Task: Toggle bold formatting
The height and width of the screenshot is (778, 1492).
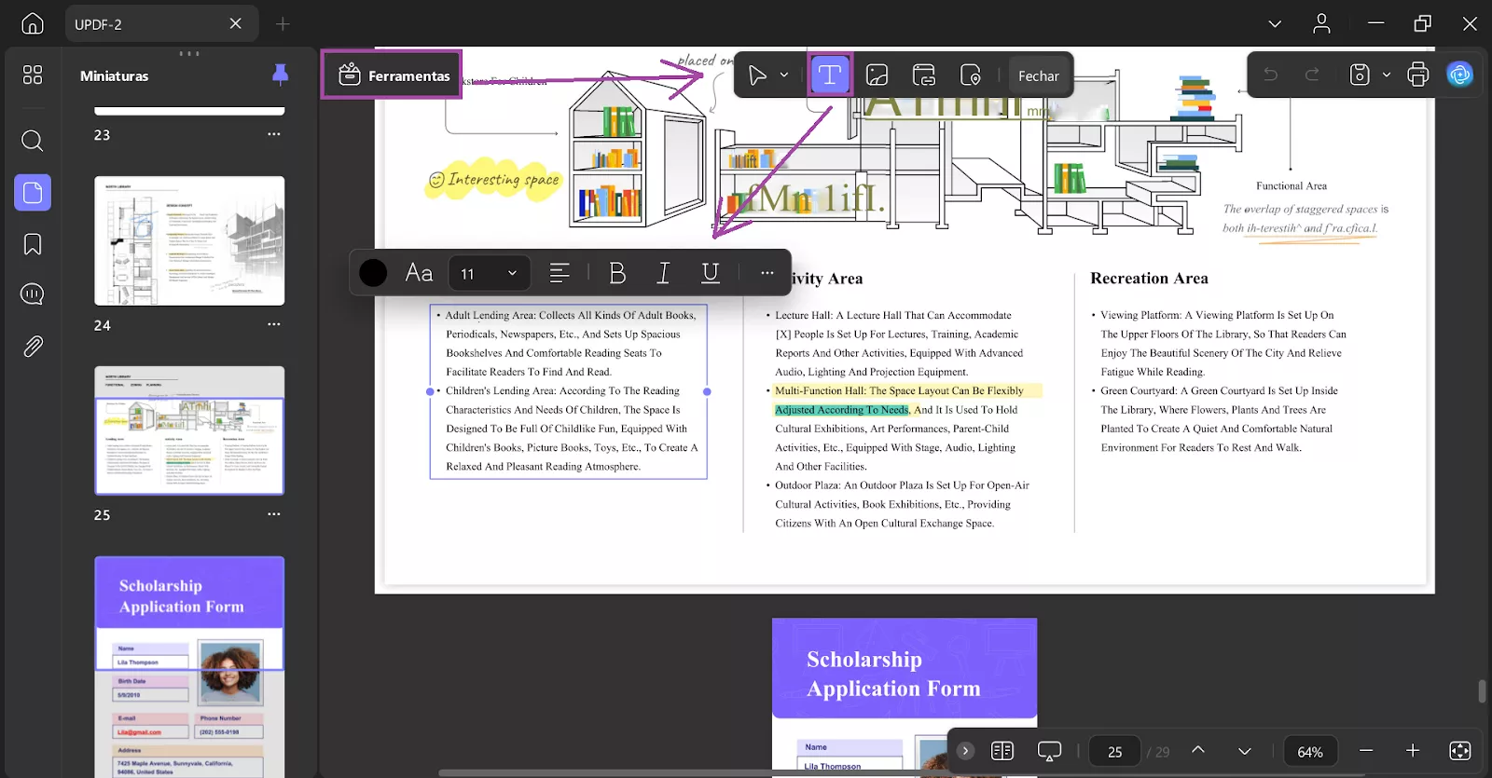Action: [x=616, y=273]
